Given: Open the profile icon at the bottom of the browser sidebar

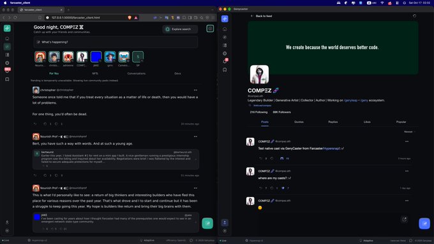Looking at the screenshot, I should (x=7, y=222).
